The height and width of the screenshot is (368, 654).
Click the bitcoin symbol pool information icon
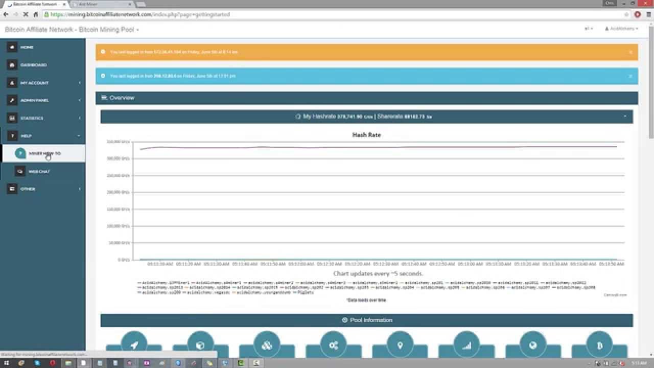599,345
